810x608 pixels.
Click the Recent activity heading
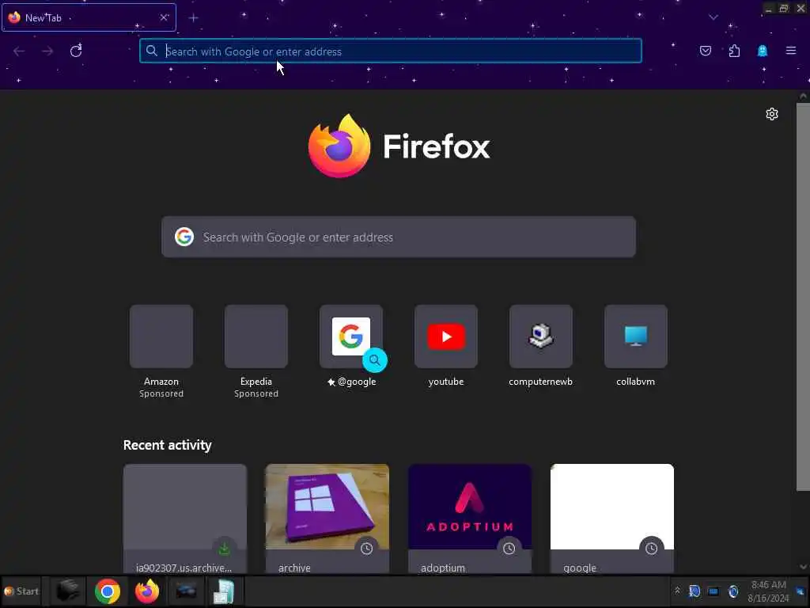pos(168,445)
